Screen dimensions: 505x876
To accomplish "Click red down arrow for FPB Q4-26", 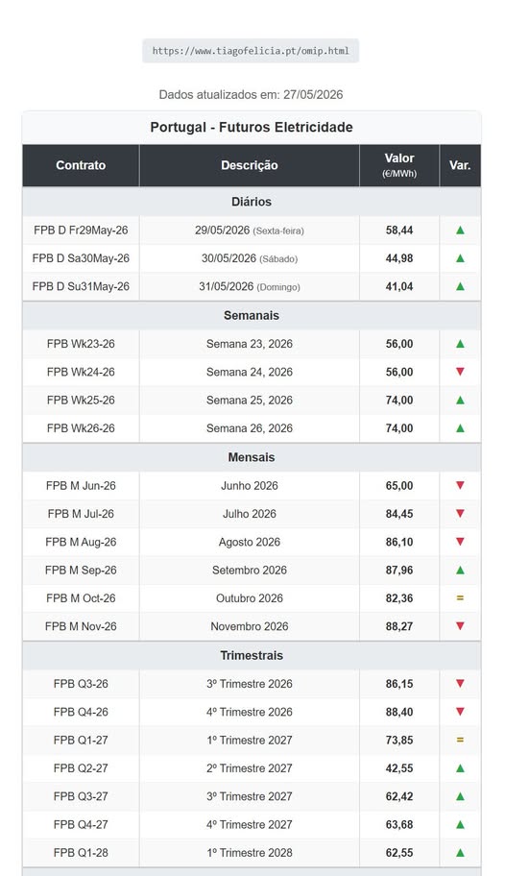I will (x=460, y=711).
